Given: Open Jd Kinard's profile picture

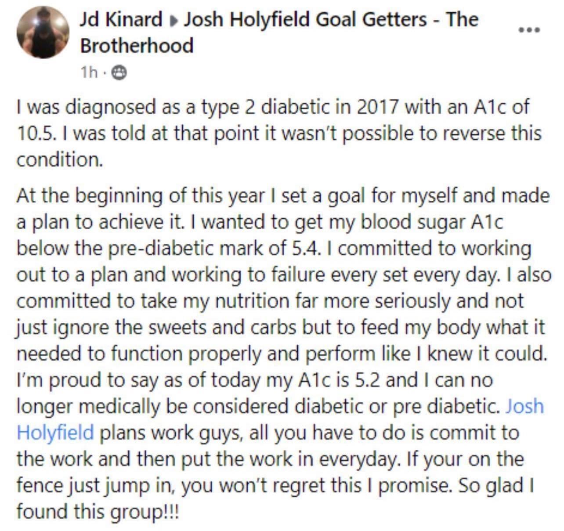Looking at the screenshot, I should tap(43, 33).
